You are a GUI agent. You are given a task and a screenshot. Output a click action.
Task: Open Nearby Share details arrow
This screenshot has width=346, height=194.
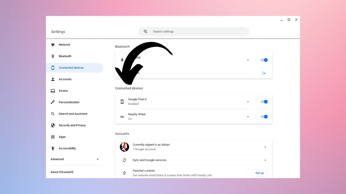[248, 117]
